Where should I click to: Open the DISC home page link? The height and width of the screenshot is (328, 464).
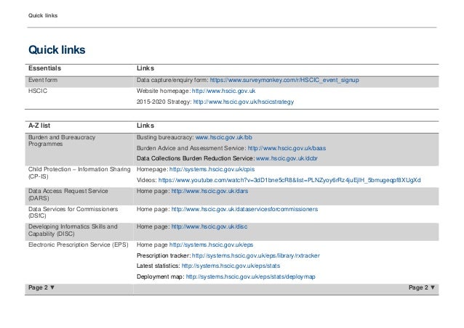pyautogui.click(x=209, y=226)
